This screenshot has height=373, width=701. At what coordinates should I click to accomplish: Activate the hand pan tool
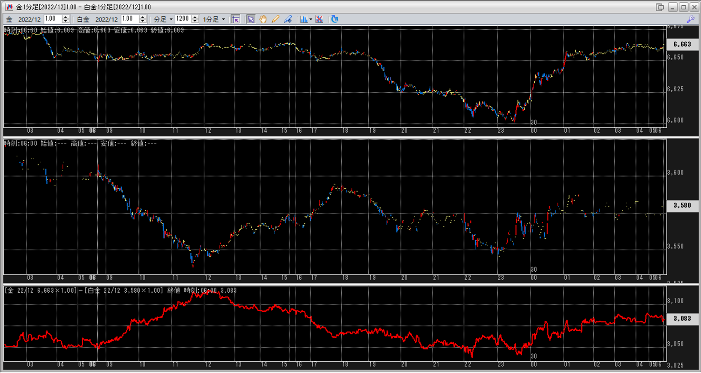[x=263, y=19]
